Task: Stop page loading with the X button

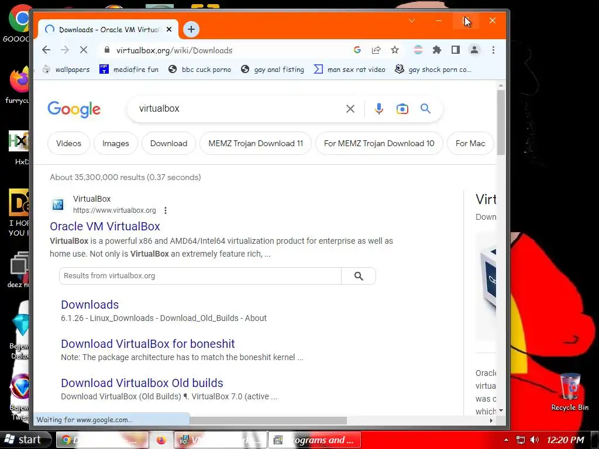Action: coord(84,50)
